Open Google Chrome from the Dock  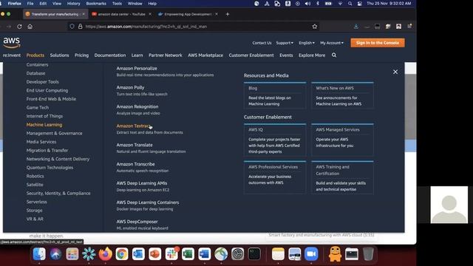[122, 254]
